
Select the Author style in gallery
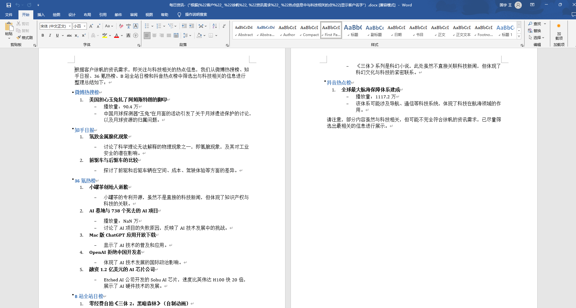287,31
